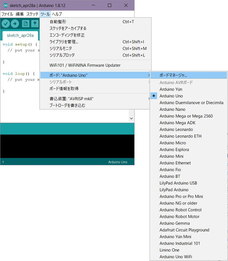Open ライブラリを管理... entry
This screenshot has height=261, width=228.
coord(95,42)
